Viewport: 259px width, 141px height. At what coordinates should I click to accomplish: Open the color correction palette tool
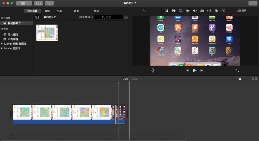[x=174, y=11]
